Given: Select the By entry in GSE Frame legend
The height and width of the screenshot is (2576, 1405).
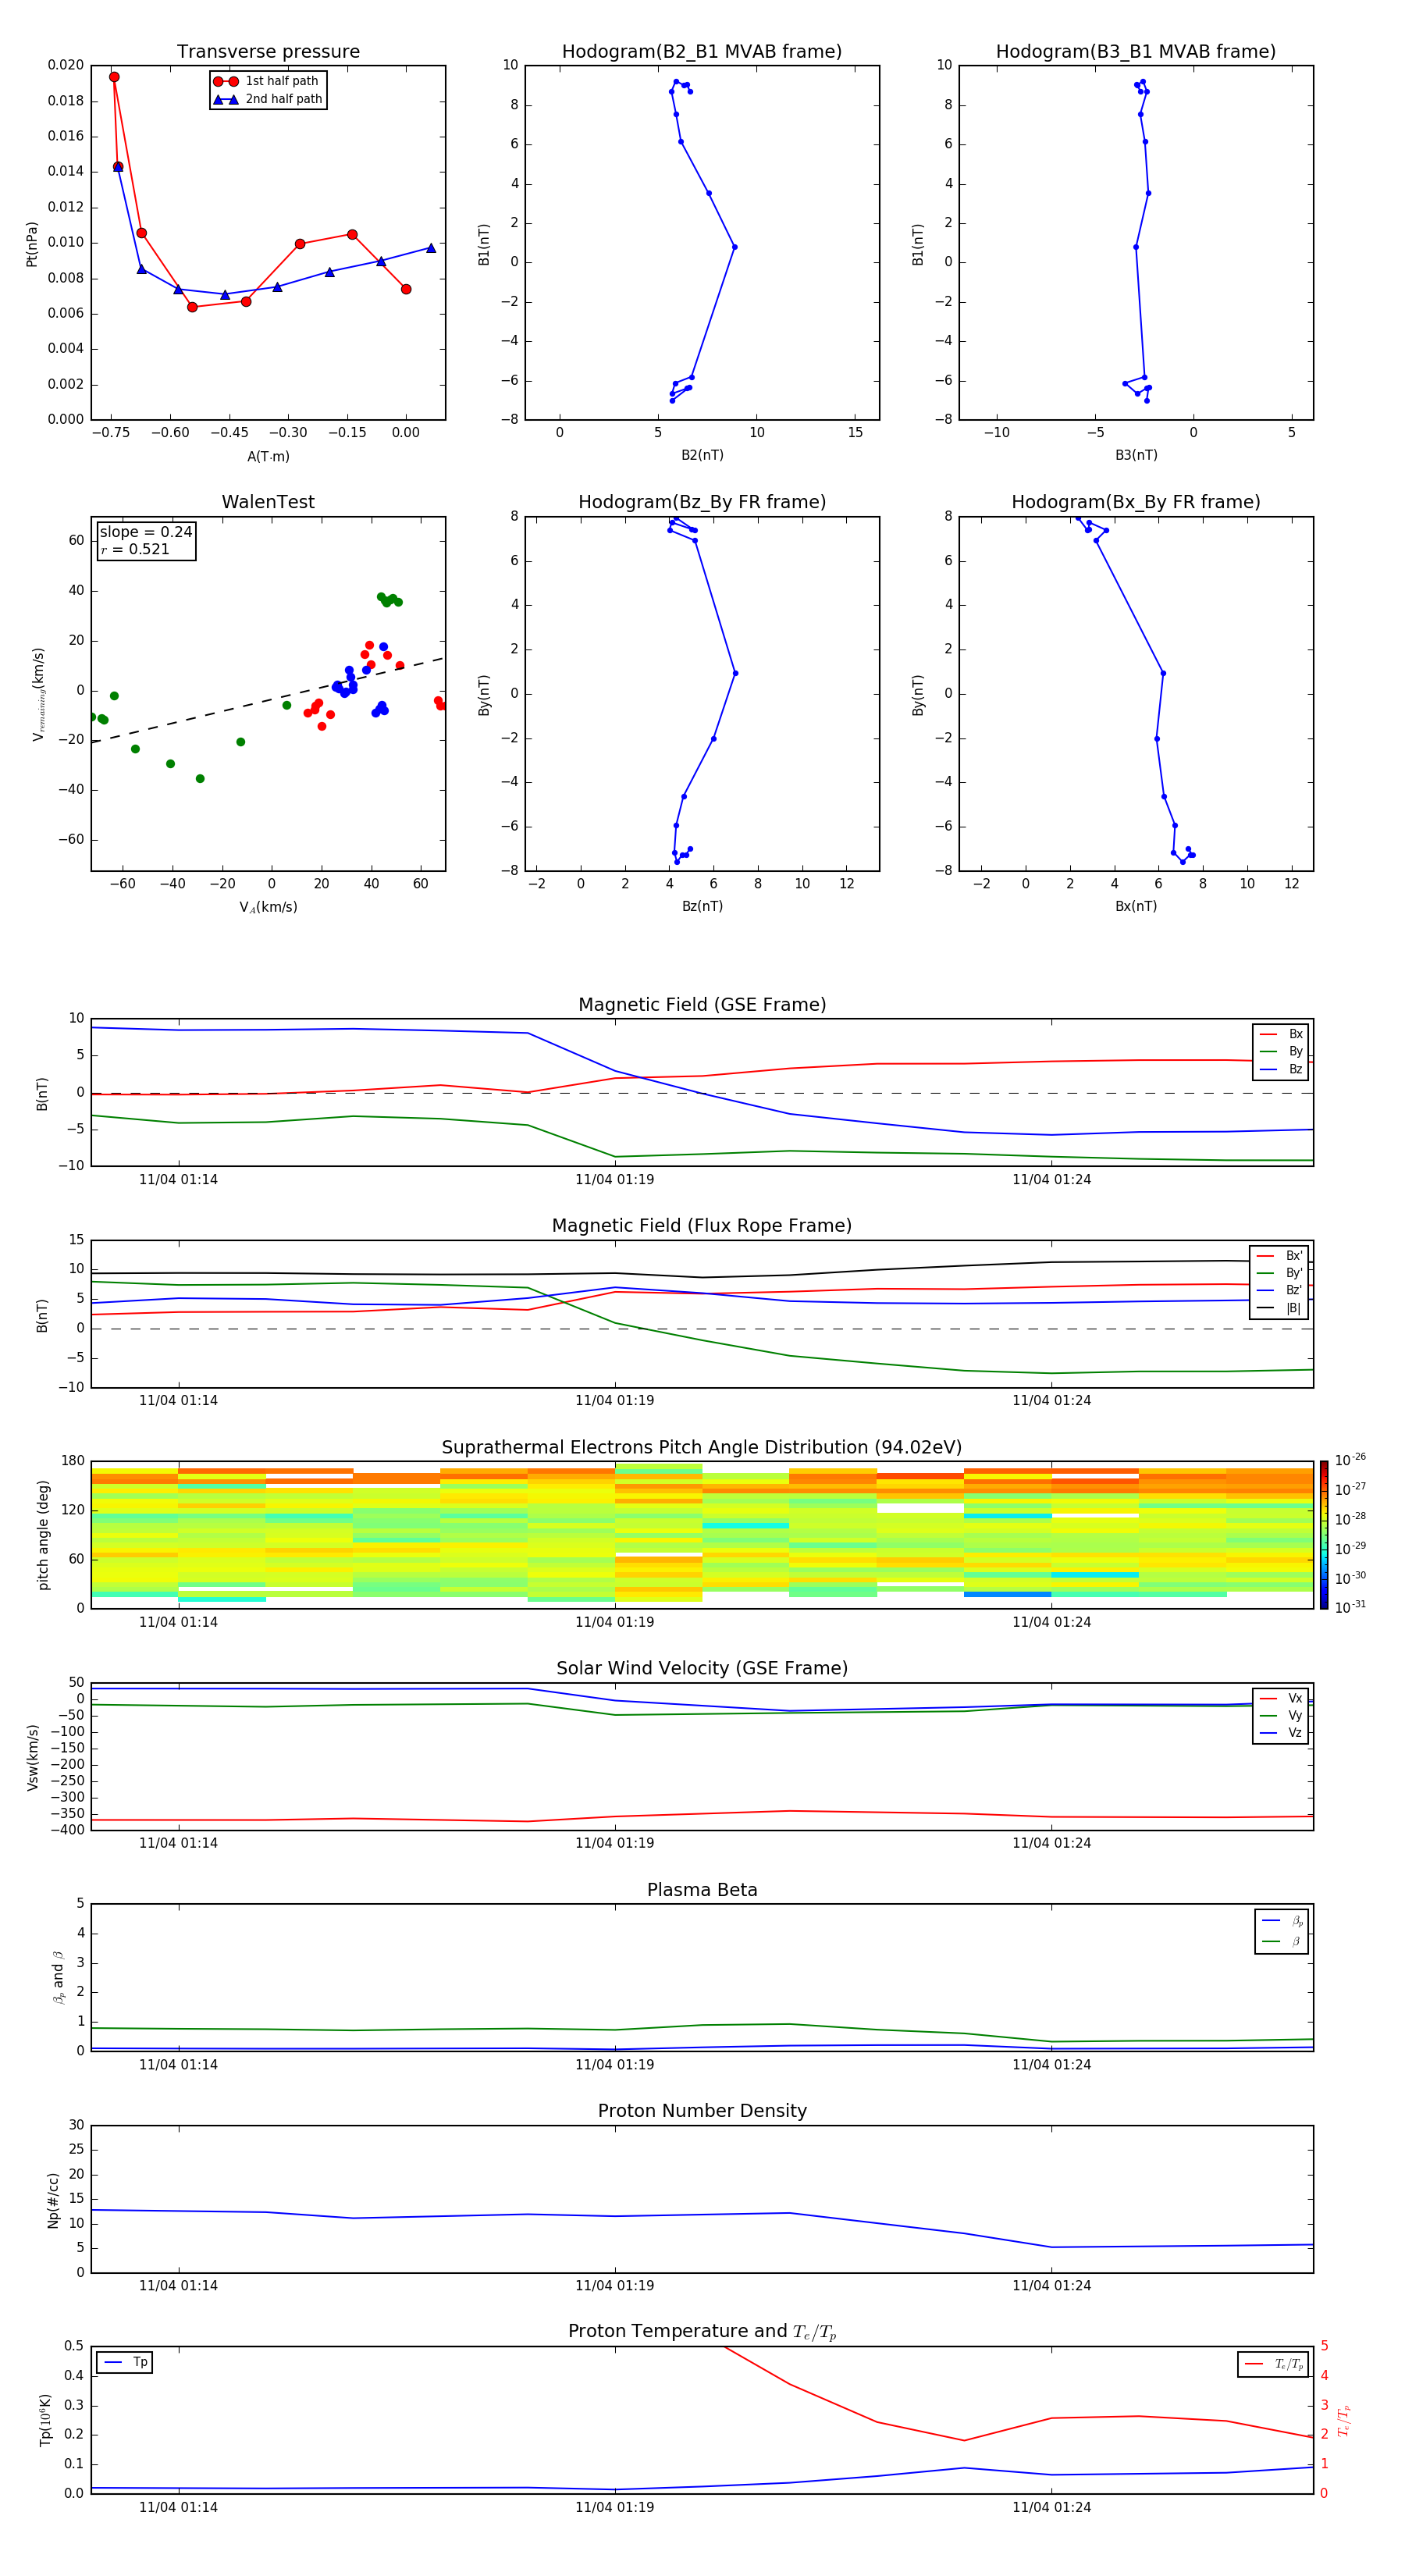Looking at the screenshot, I should [x=1281, y=1052].
